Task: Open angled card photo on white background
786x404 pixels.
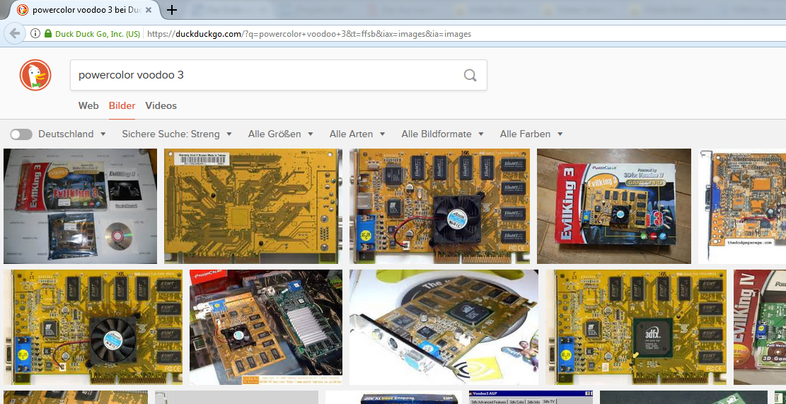Action: pos(444,328)
